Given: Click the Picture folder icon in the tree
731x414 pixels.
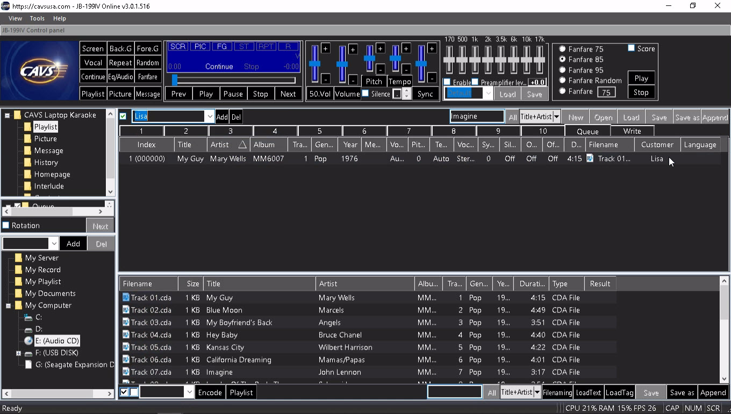Looking at the screenshot, I should (27, 139).
